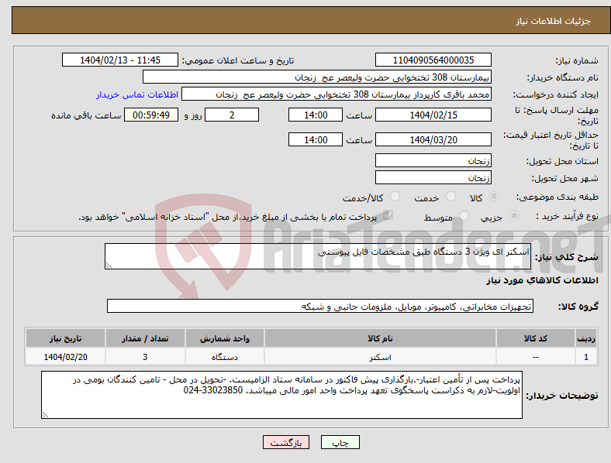Click the چاپ (print) button
Viewport: 611px width, 463px height.
[x=340, y=442]
